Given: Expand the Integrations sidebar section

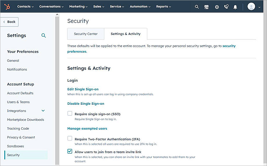Looking at the screenshot, I should coord(43,111).
